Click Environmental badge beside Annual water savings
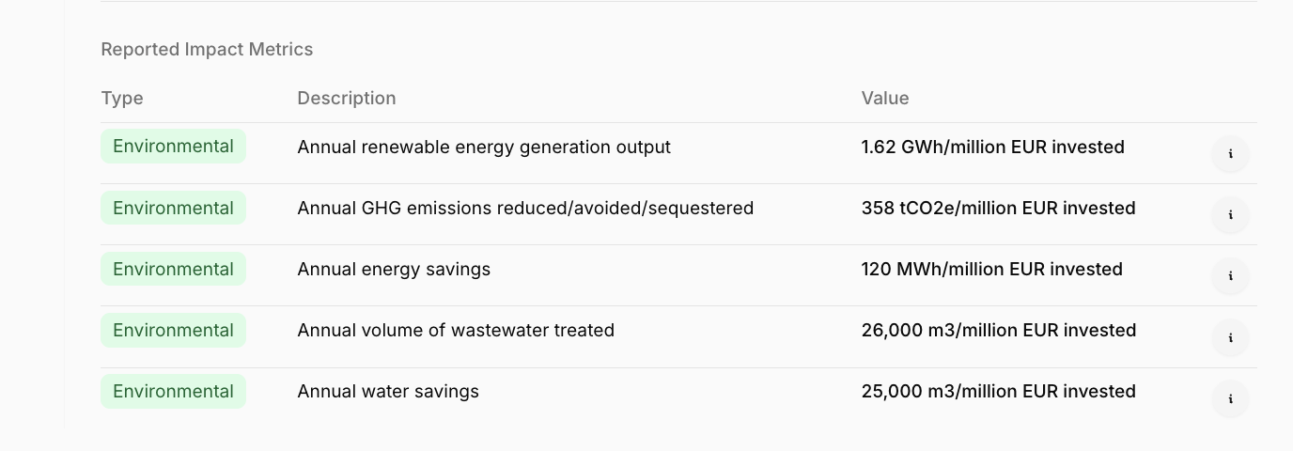 173,391
